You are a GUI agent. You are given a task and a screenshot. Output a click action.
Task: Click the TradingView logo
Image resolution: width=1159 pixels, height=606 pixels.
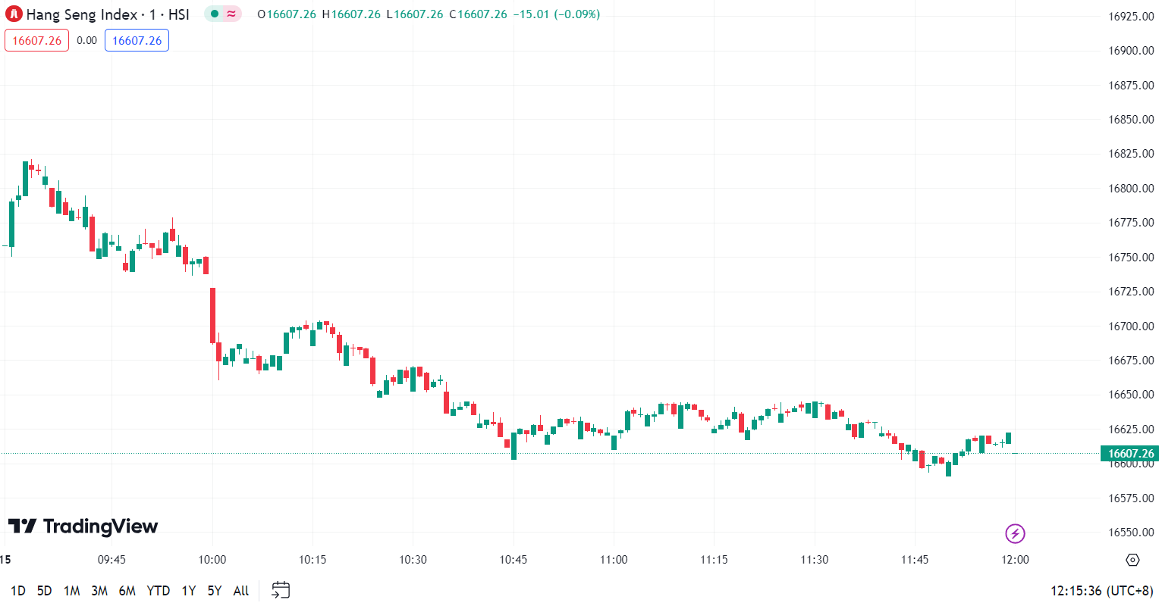click(x=83, y=526)
